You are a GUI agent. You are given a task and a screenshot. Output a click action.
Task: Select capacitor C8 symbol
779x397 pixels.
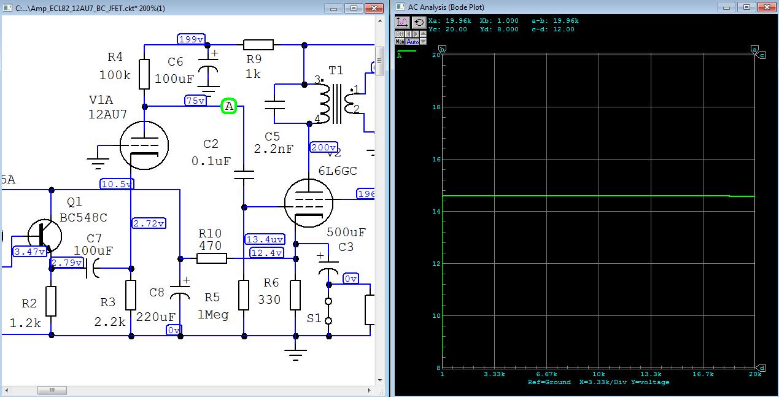[x=179, y=290]
